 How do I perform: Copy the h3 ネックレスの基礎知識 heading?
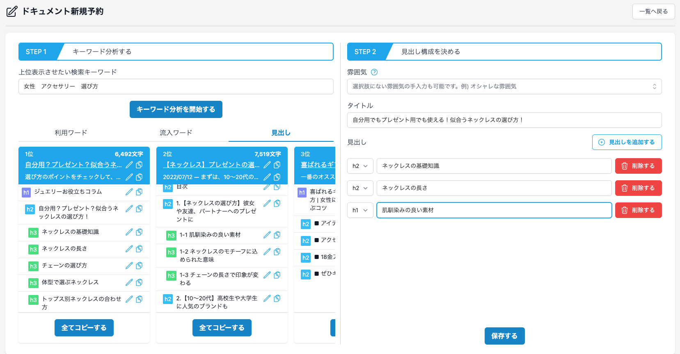pos(140,232)
